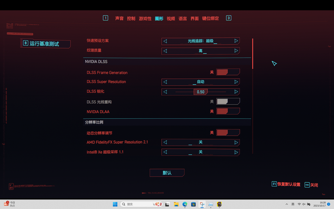Switch to the 键位绑定 tab
Viewport: 334px width, 209px height.
click(211, 18)
